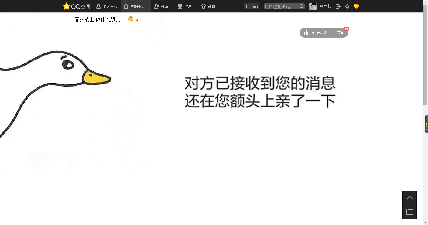Open the music equalizer bars icon
This screenshot has width=428, height=225.
[255, 6]
